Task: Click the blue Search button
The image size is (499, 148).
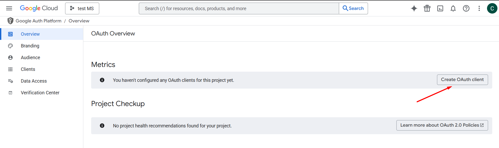Action: tap(353, 8)
